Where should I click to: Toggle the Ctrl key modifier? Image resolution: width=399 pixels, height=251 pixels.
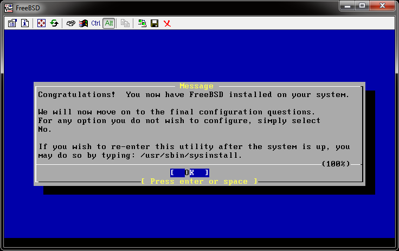coord(95,23)
